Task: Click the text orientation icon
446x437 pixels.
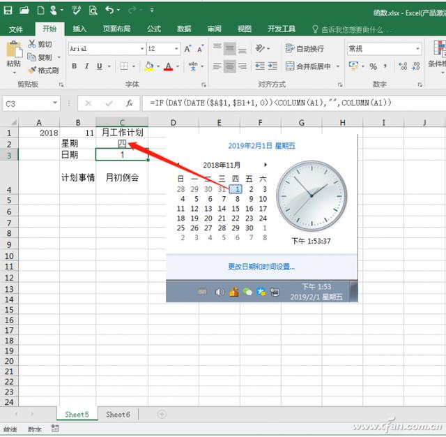Action: (260, 48)
